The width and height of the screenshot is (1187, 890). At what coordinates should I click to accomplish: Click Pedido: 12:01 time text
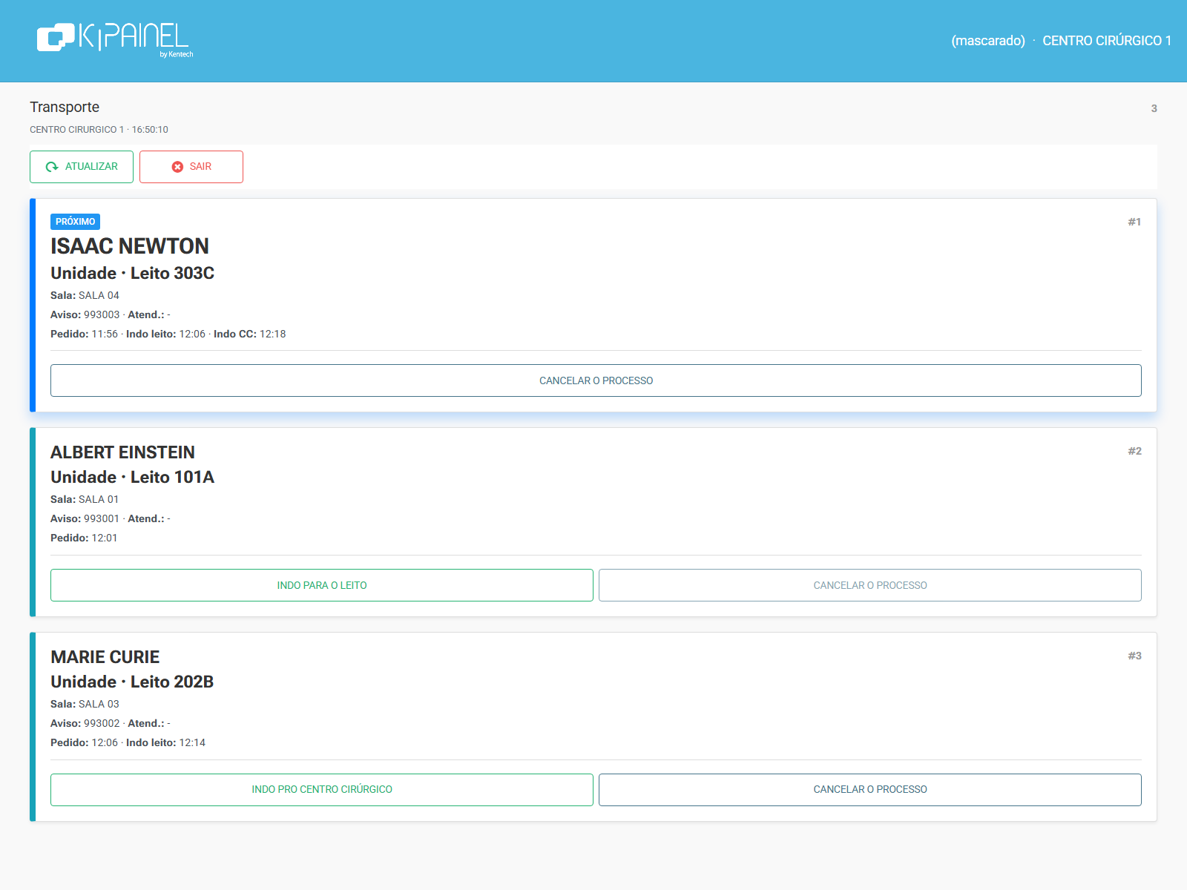(84, 538)
